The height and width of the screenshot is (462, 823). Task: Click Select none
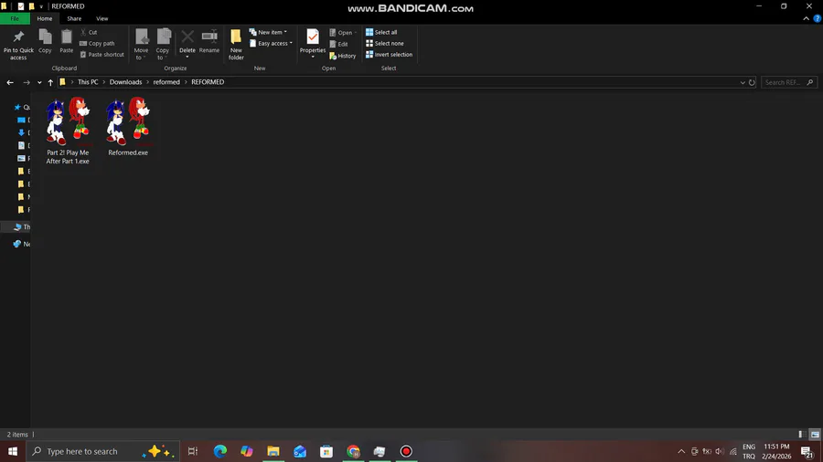tap(385, 44)
